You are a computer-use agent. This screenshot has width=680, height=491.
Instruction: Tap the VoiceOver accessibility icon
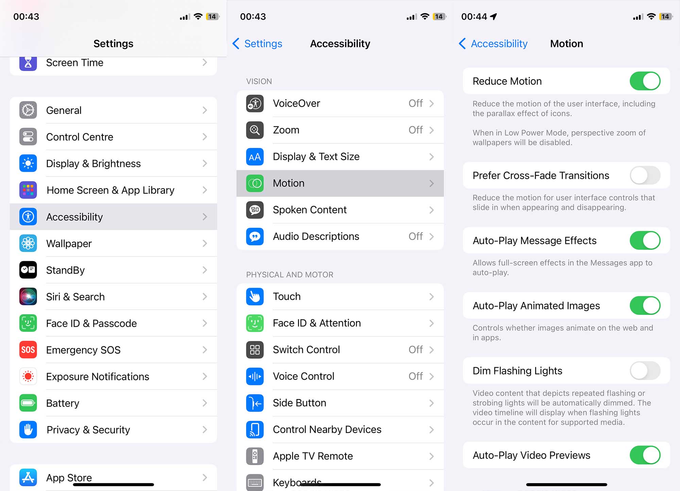coord(255,103)
